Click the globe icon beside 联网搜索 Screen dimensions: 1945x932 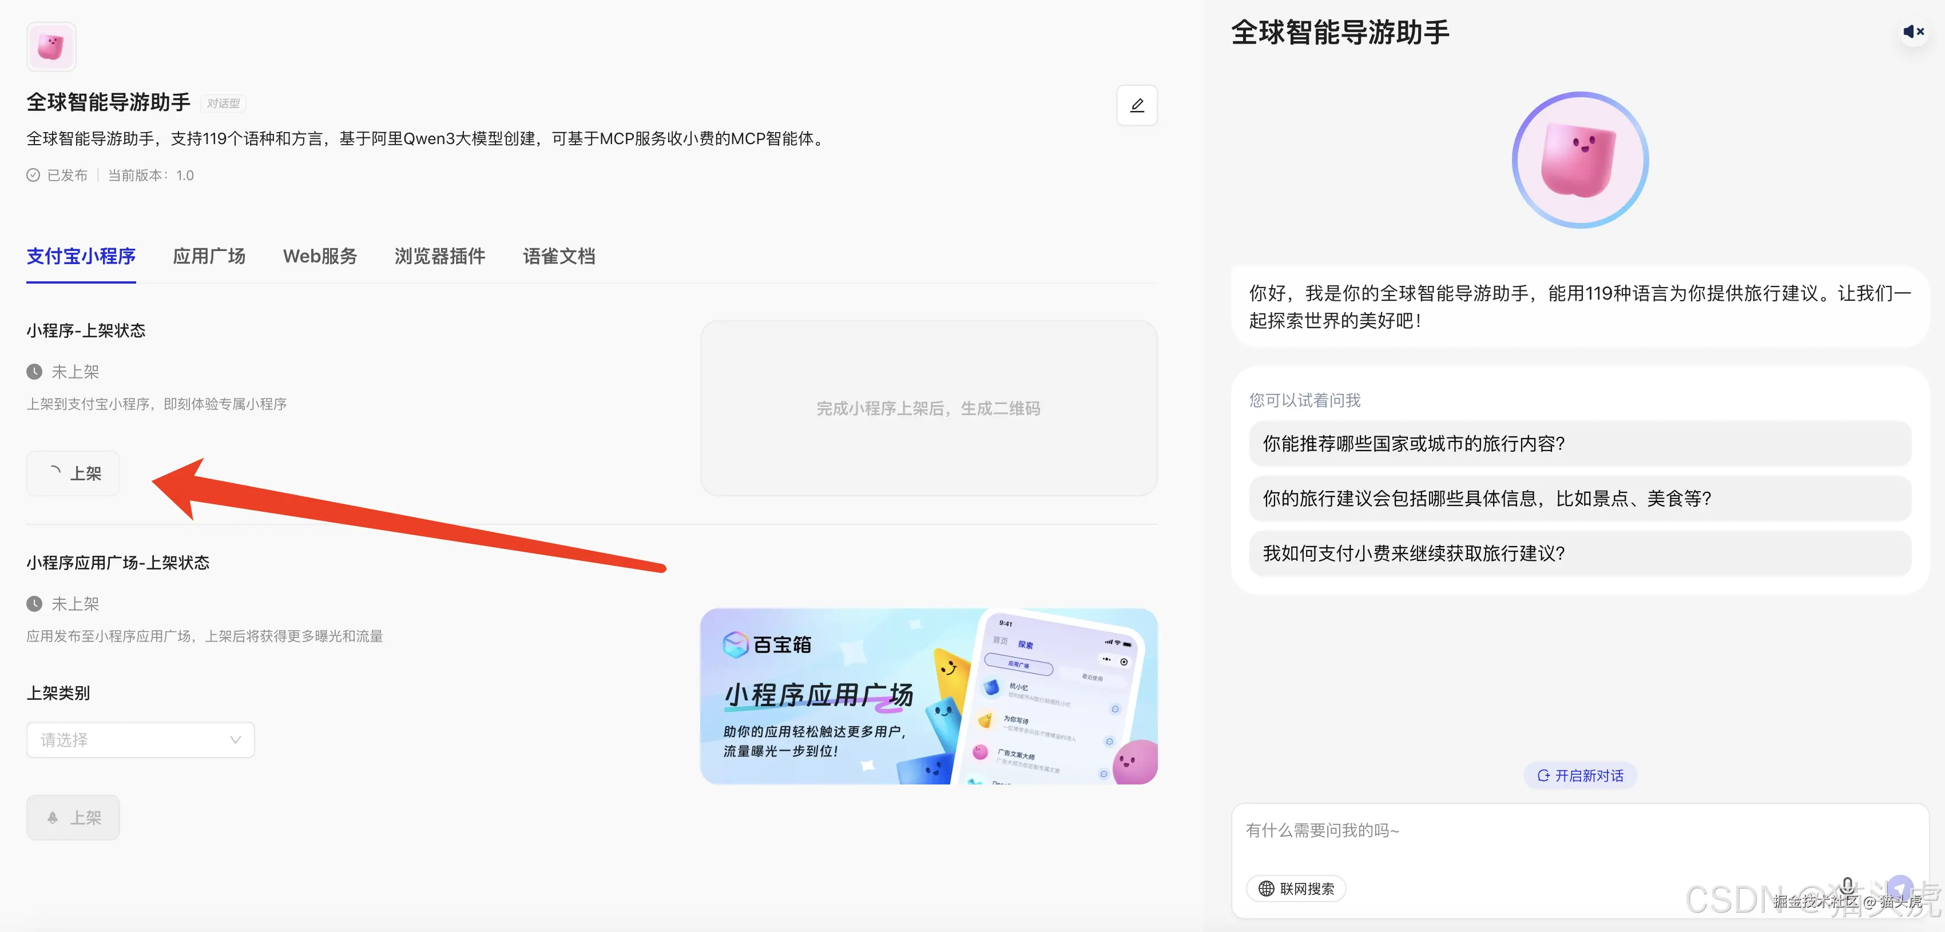pyautogui.click(x=1268, y=889)
